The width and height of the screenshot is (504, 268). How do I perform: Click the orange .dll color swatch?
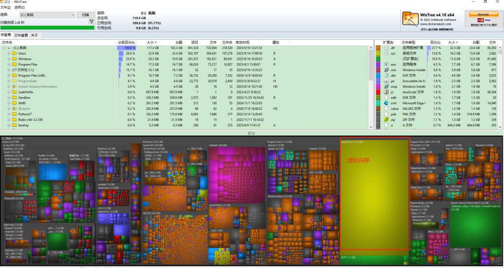378,48
